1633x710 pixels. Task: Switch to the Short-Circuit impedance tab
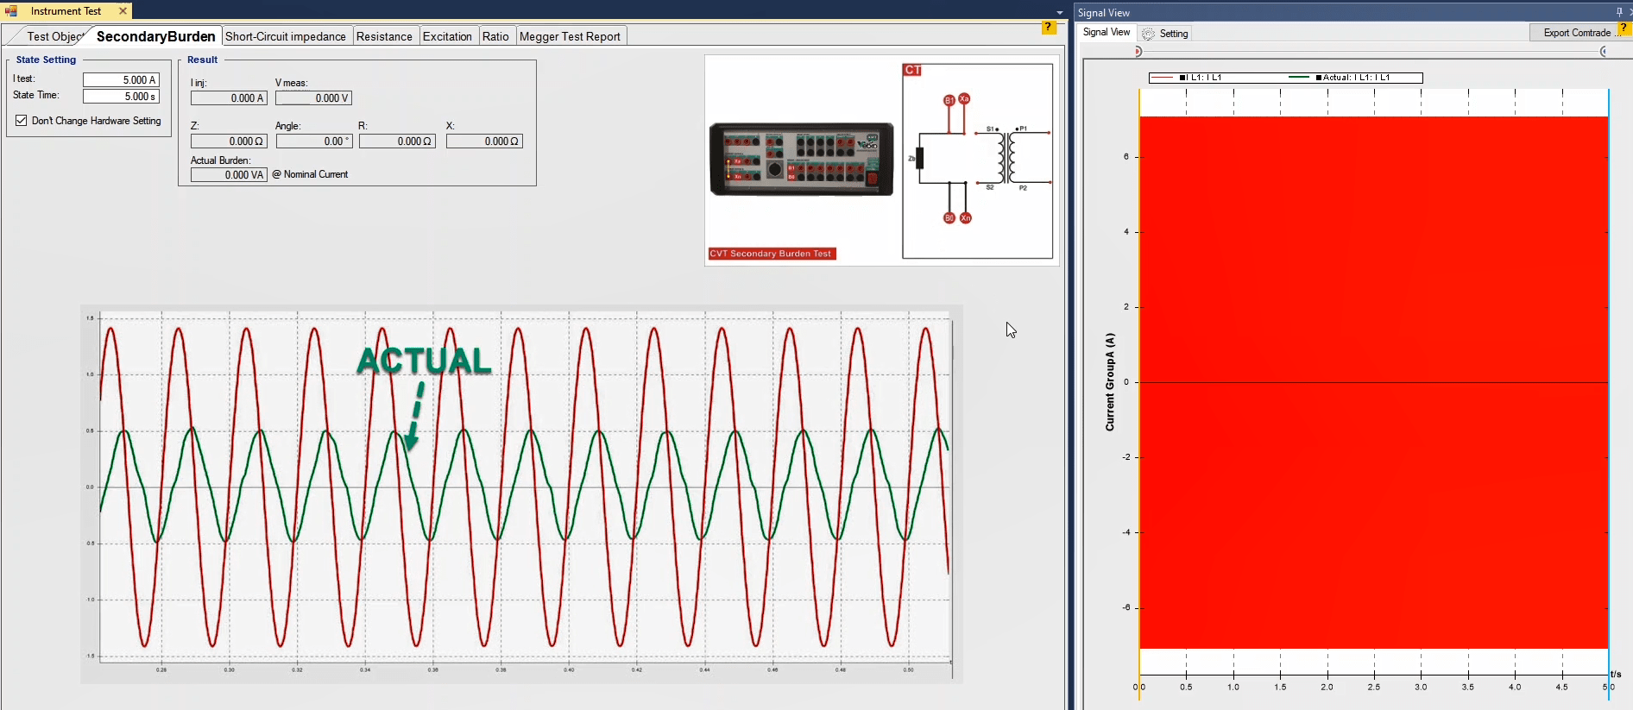(x=286, y=36)
